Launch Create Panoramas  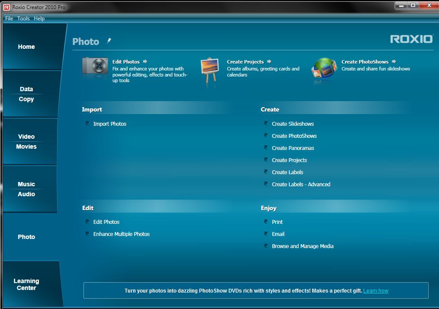pyautogui.click(x=293, y=148)
